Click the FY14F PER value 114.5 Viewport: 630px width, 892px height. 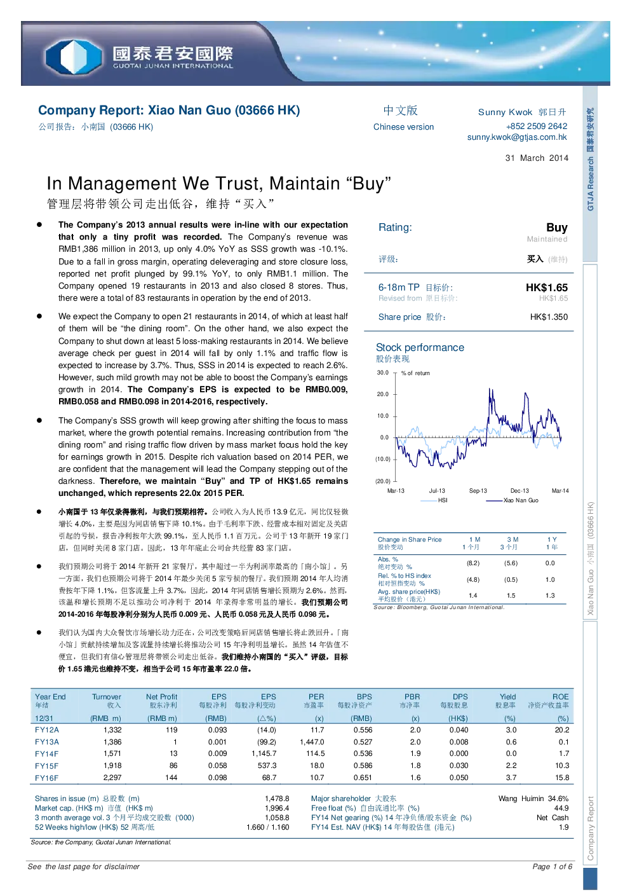tap(316, 753)
